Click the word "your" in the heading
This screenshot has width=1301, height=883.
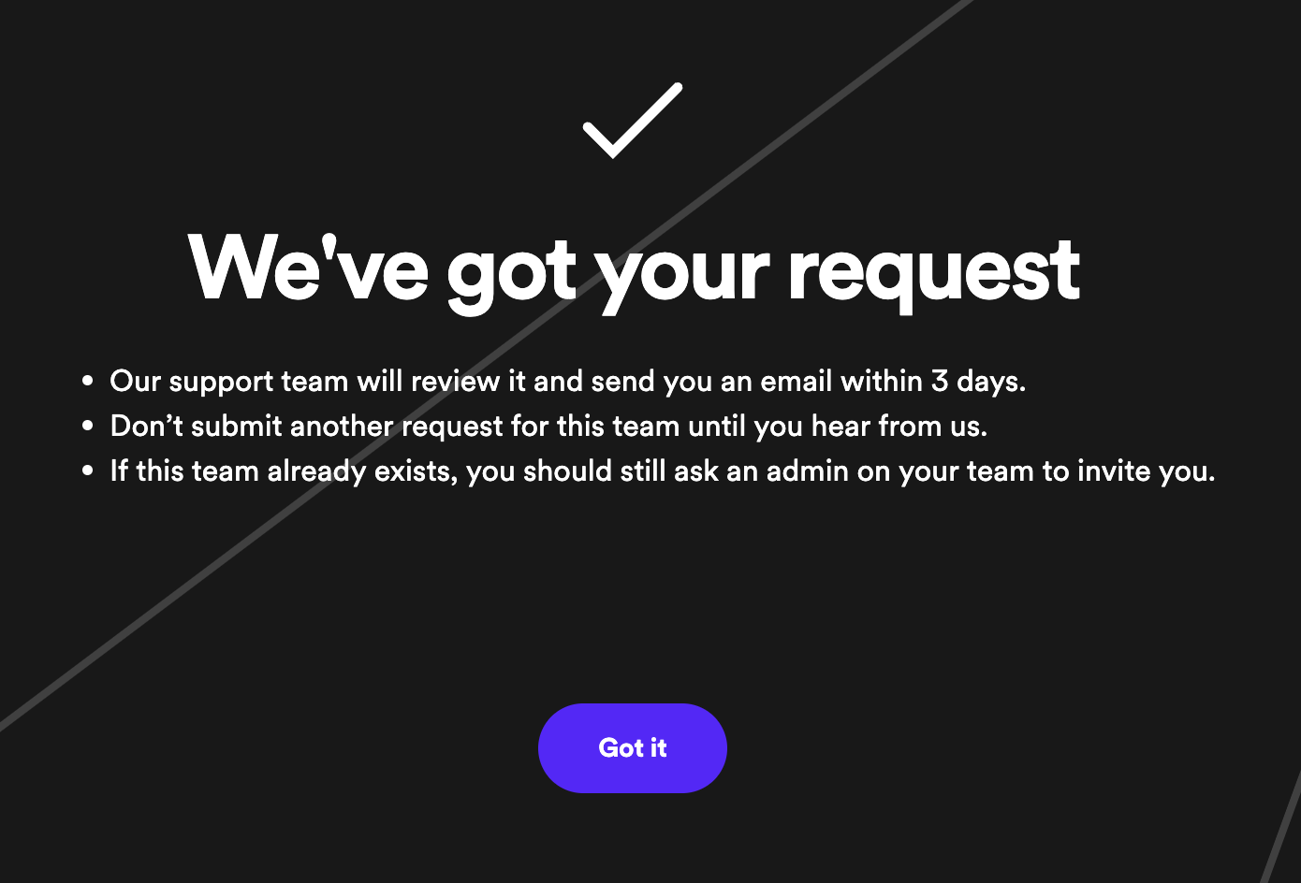click(x=682, y=270)
